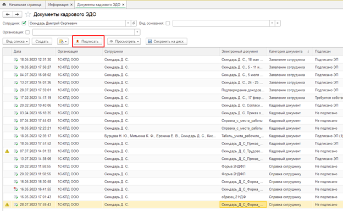This screenshot has width=343, height=211.
Task: Select the row dated 20.02.2023 11:58:55
Action: [x=173, y=166]
